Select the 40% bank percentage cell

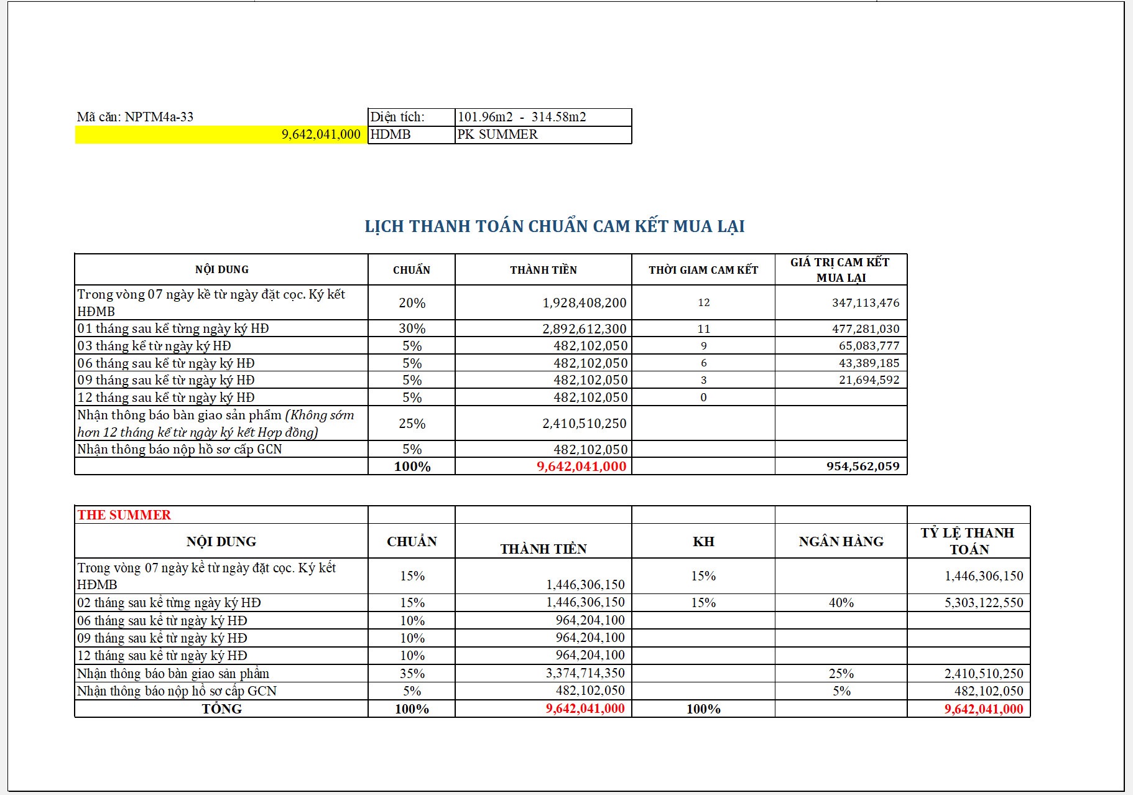841,603
